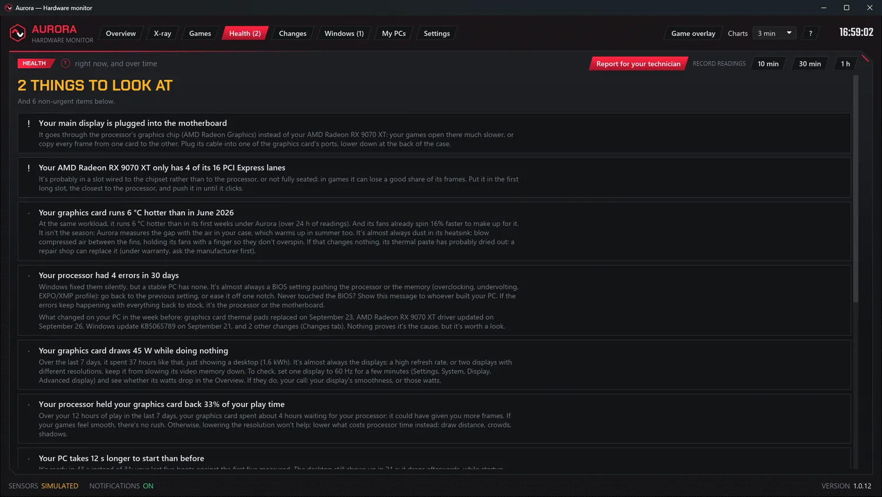The height and width of the screenshot is (497, 882).
Task: Record readings for 10 min
Action: pos(768,64)
